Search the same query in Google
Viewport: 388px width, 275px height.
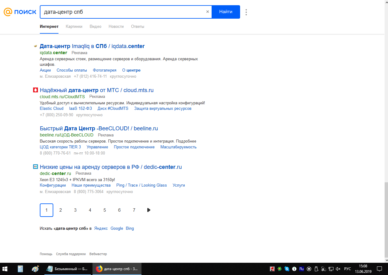click(117, 229)
